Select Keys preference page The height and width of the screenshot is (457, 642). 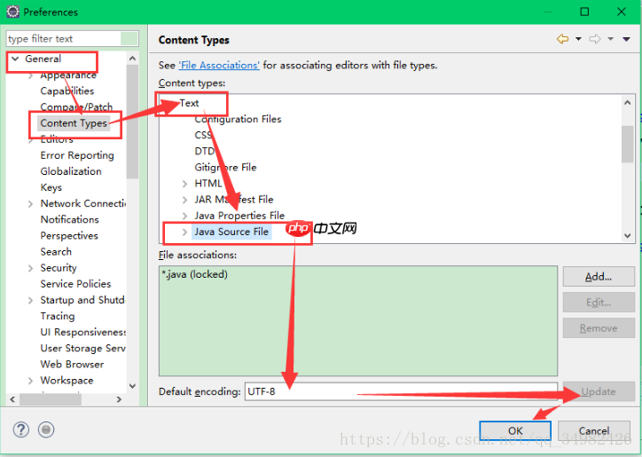point(51,187)
